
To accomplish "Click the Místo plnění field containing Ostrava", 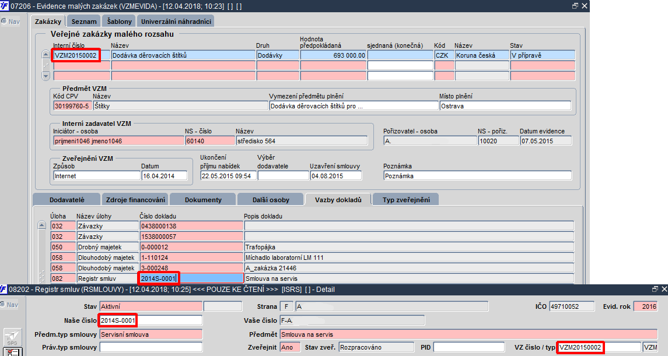I will tap(505, 106).
